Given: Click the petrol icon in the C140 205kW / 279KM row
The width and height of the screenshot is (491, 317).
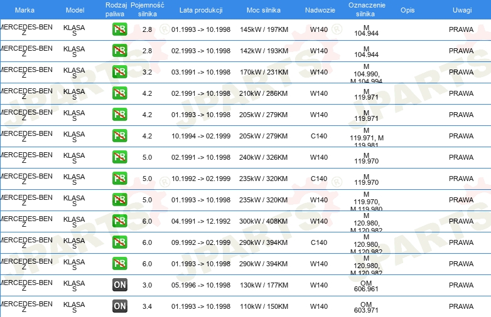Looking at the screenshot, I should (x=120, y=136).
